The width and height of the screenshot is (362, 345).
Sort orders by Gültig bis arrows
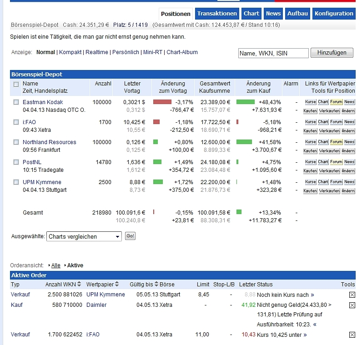click(x=156, y=285)
